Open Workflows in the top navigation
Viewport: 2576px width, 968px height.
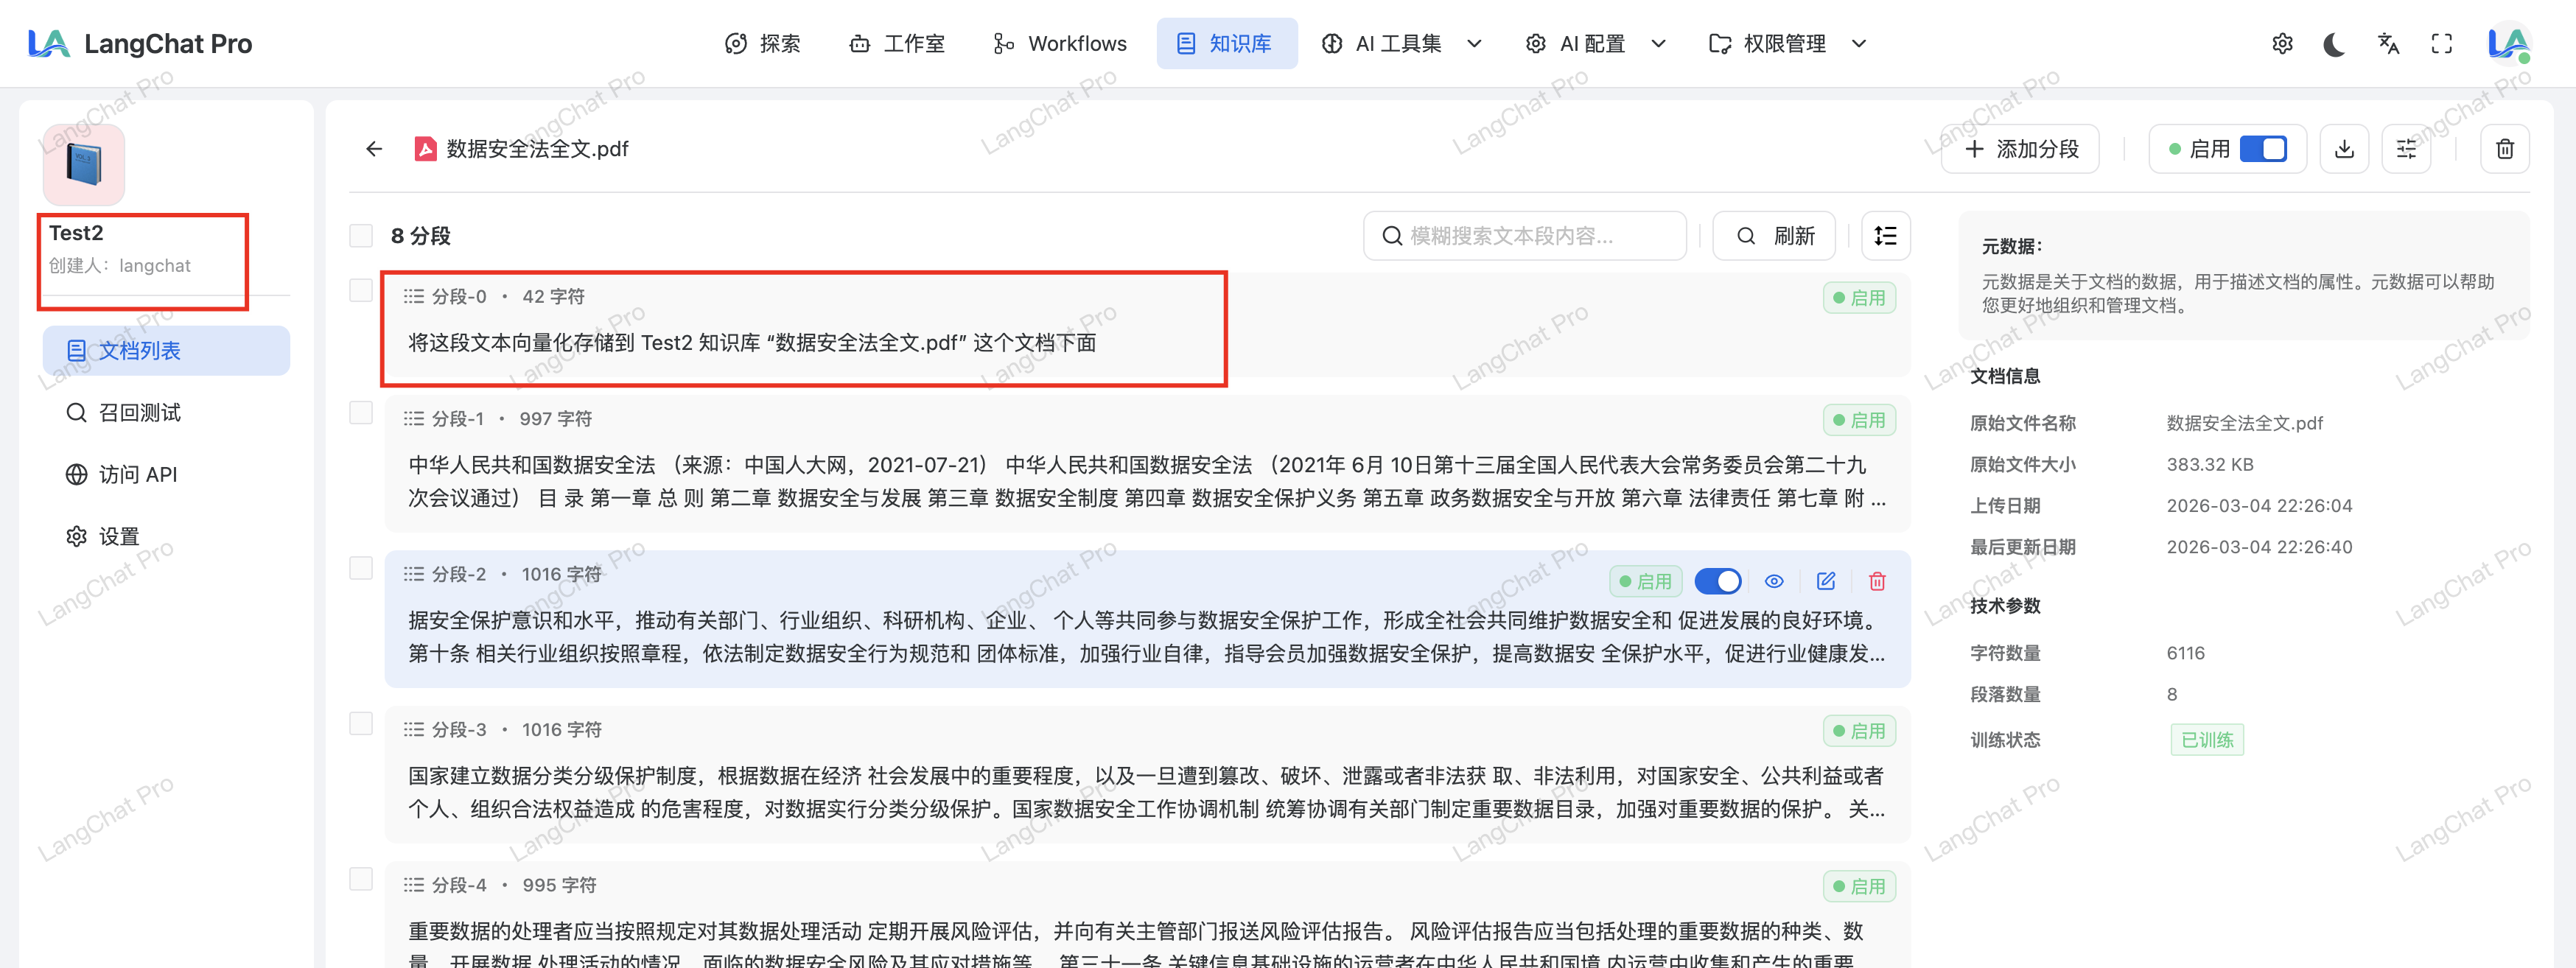[1060, 44]
